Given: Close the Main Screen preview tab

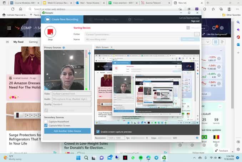Looking at the screenshot, I should tap(111, 47).
